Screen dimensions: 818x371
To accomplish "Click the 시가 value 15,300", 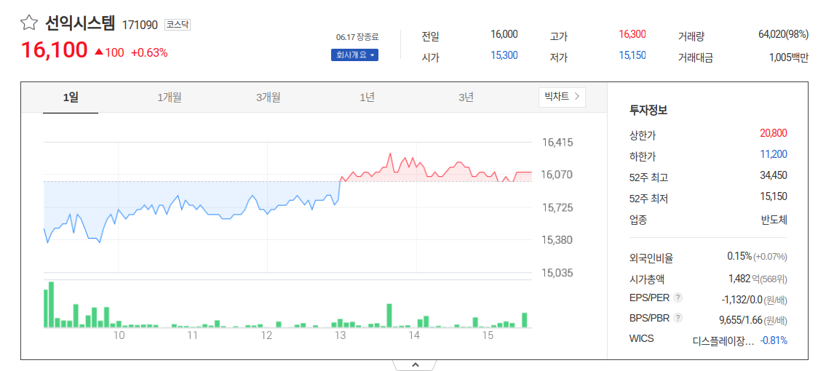I will (504, 55).
